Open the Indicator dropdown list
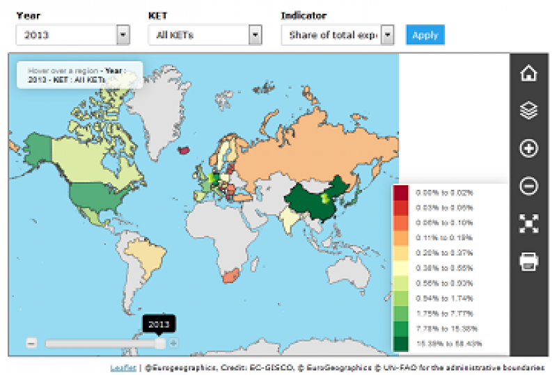 point(338,35)
